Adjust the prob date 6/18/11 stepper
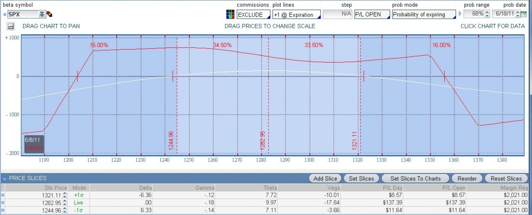This screenshot has width=532, height=215. coord(518,14)
